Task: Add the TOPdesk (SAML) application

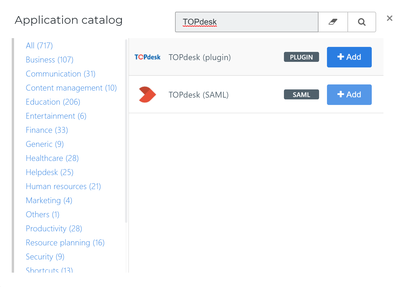Action: click(349, 95)
